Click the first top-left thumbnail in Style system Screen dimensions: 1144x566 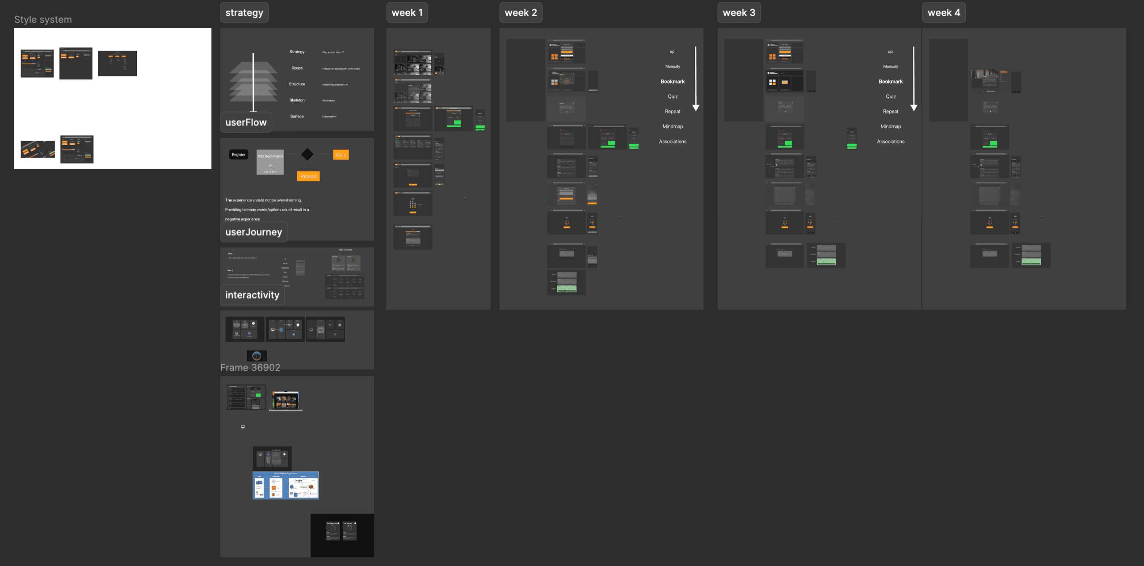(x=37, y=63)
